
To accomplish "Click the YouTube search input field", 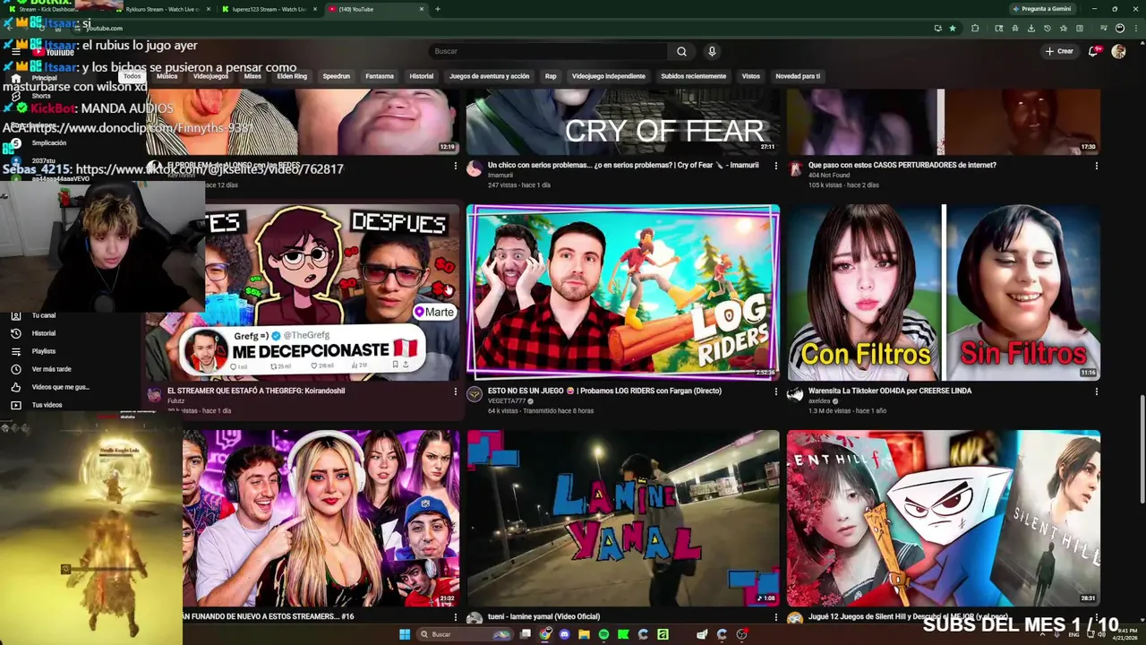I will pos(548,51).
